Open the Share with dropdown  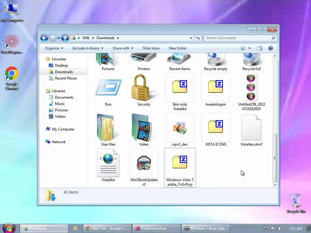(123, 48)
